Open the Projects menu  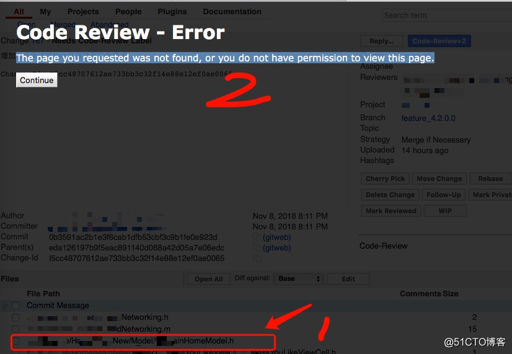[x=83, y=11]
